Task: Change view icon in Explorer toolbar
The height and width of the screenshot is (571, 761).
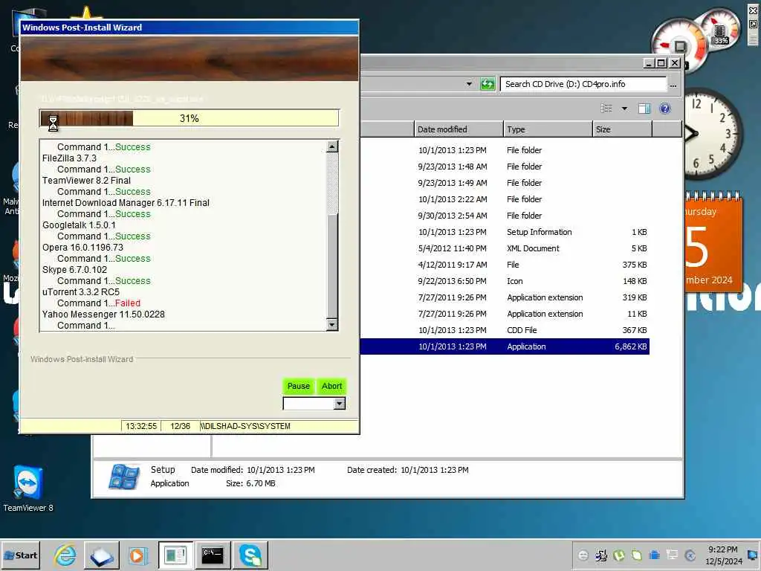Action: click(x=606, y=109)
